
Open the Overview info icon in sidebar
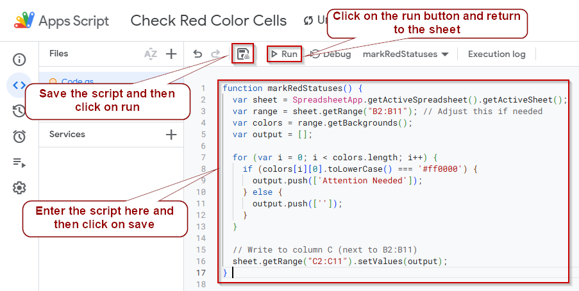click(x=19, y=60)
